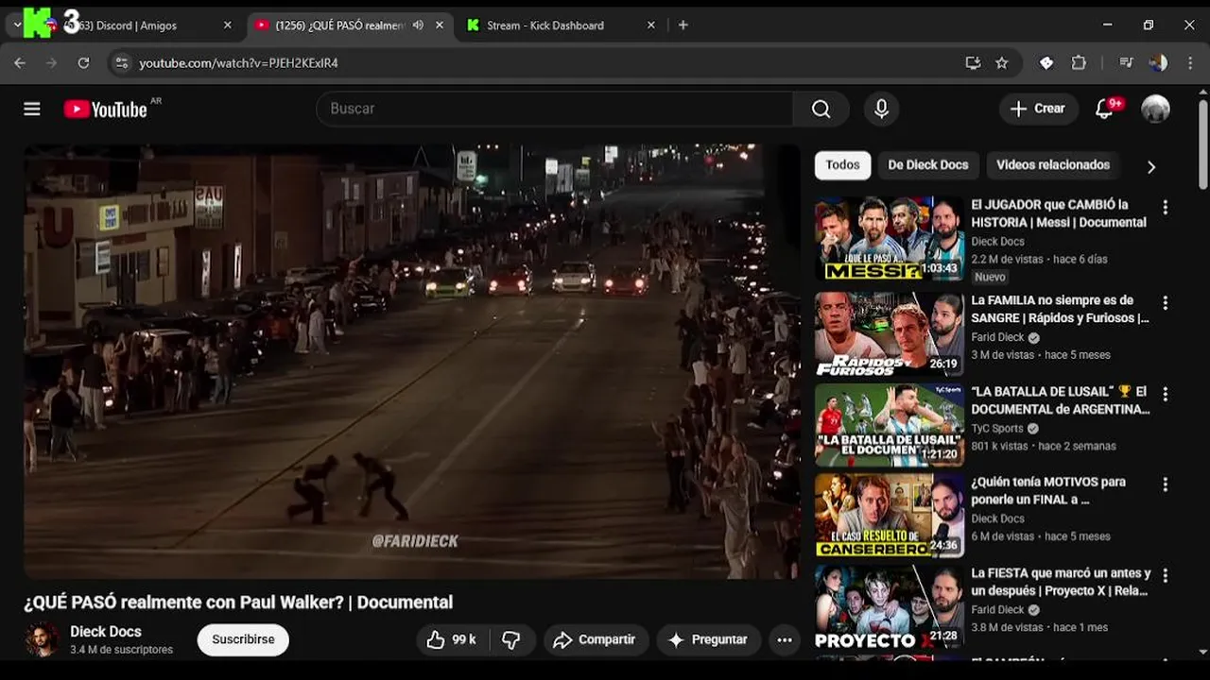The width and height of the screenshot is (1210, 680).
Task: Open the Chrome three-dot menu
Action: [1189, 63]
